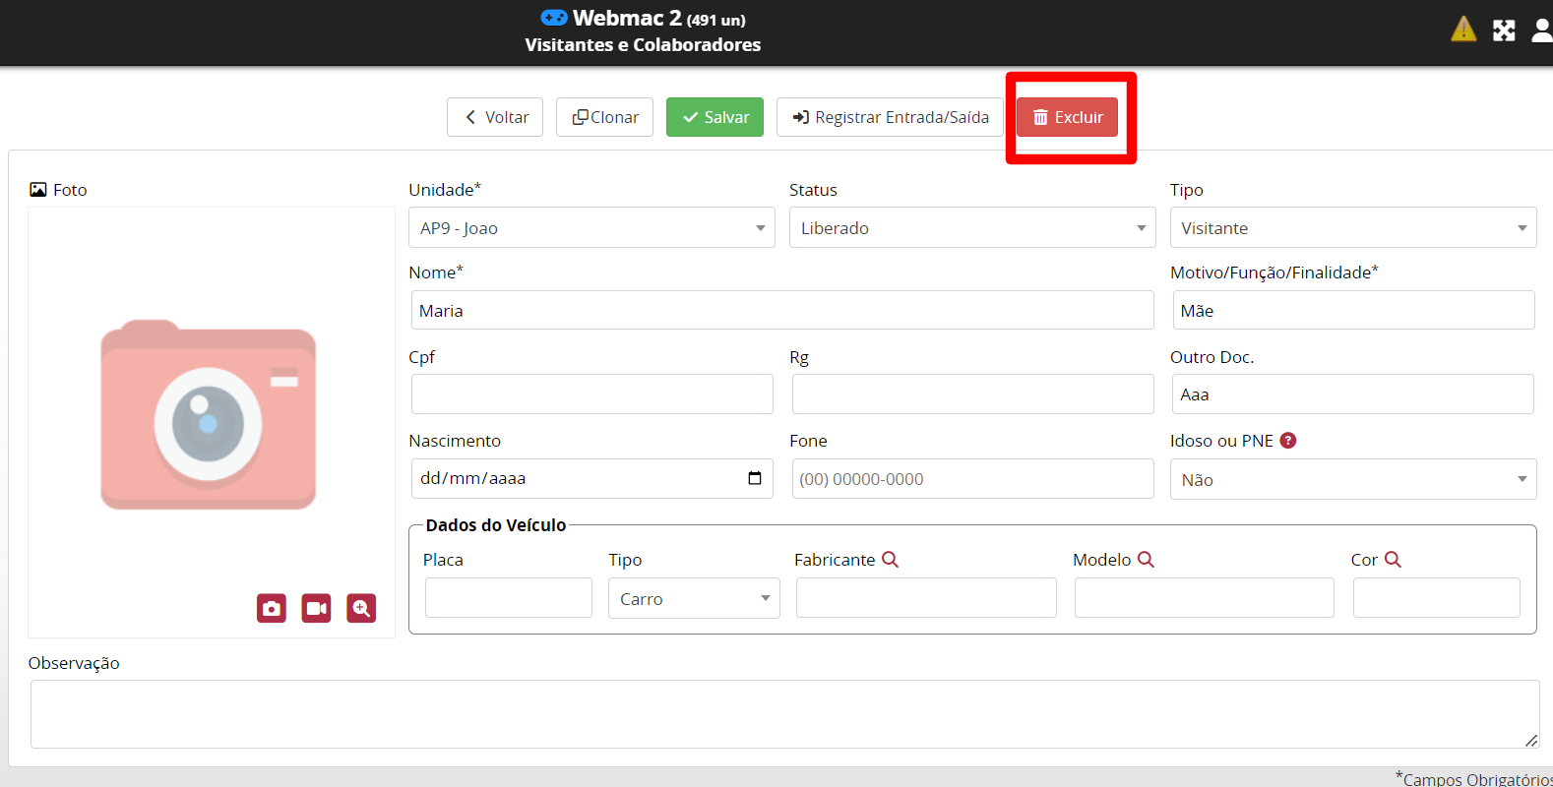Click the fullscreen expand icon in header
The image size is (1553, 787).
[x=1504, y=30]
